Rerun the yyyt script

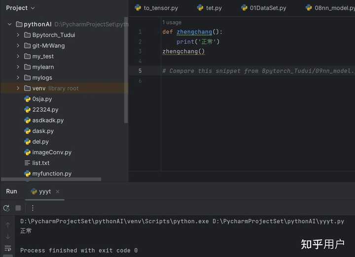[x=6, y=208]
